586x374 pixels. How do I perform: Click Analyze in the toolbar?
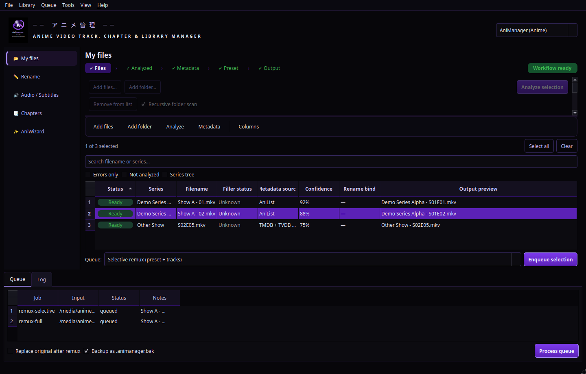pos(175,127)
